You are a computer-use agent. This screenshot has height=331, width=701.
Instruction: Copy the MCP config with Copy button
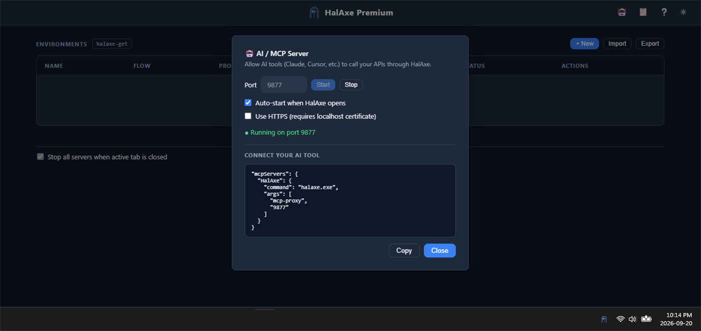(404, 250)
